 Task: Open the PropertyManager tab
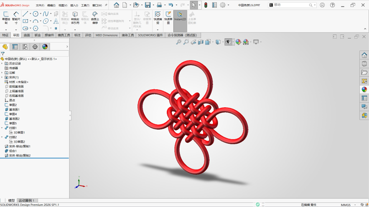pos(15,47)
